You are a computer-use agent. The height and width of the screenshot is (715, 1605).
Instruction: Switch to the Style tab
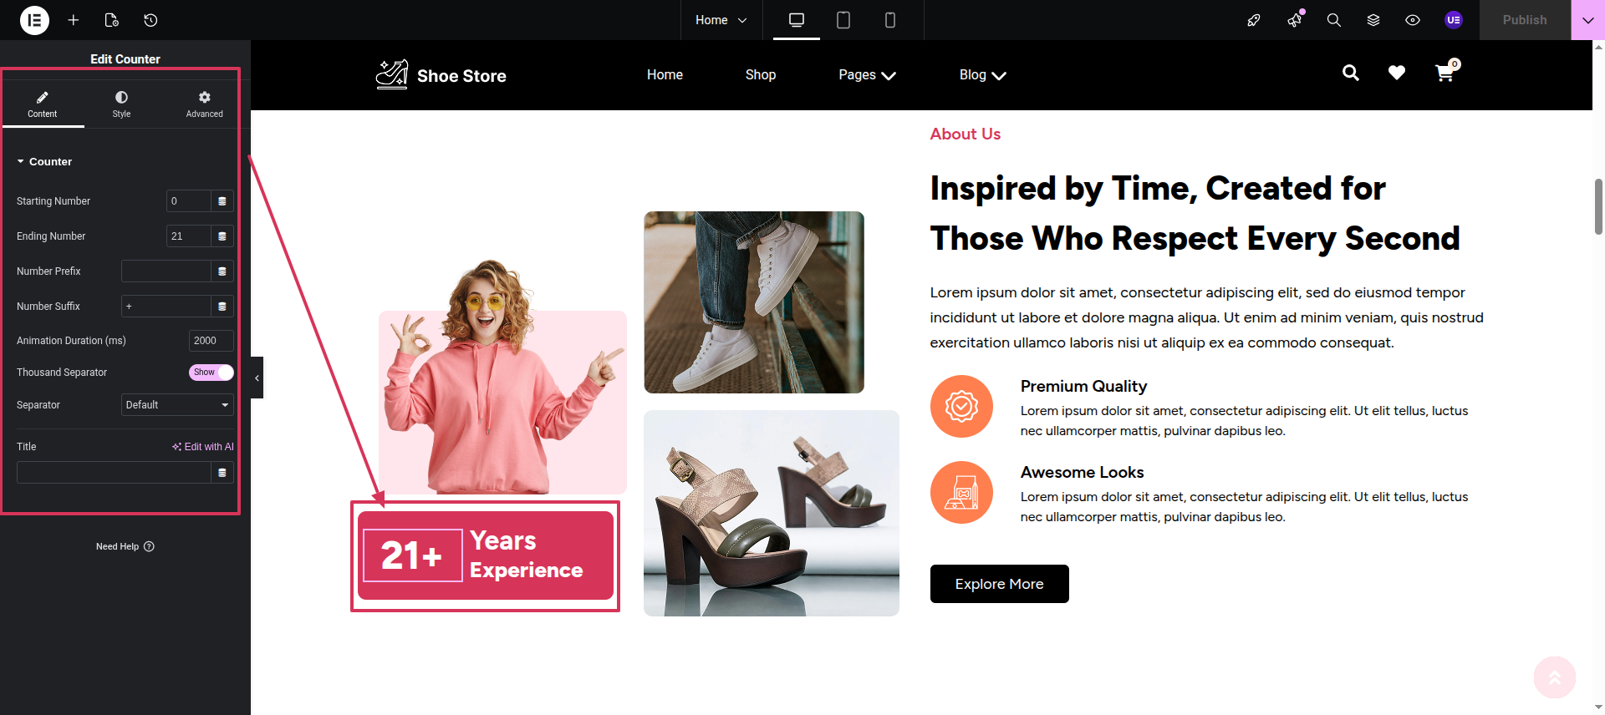pos(121,104)
